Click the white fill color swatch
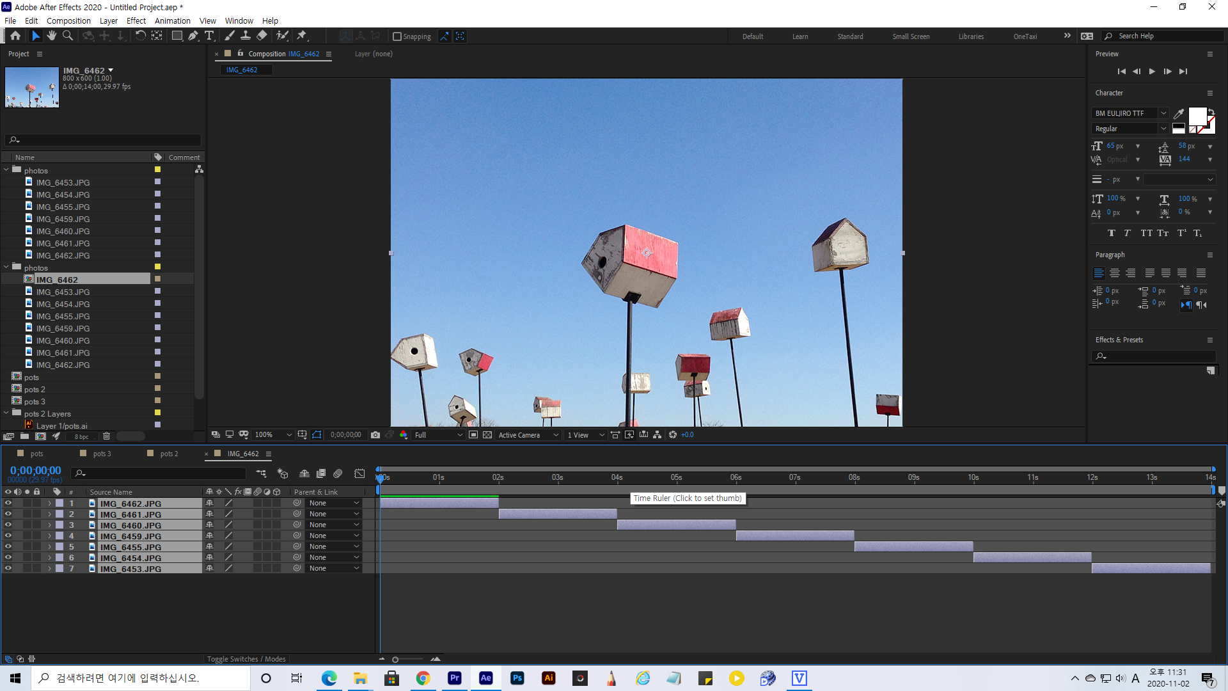1228x691 pixels. [x=1196, y=116]
